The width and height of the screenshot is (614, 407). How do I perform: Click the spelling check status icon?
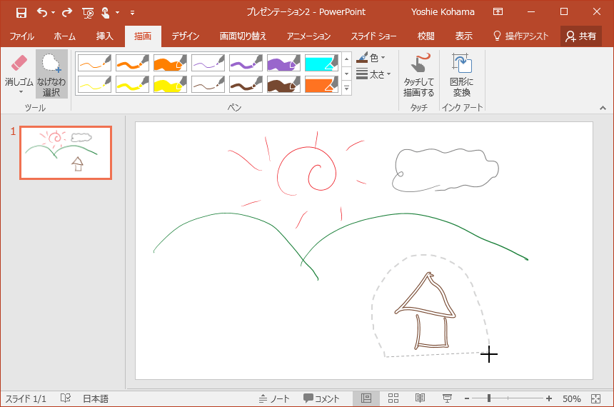coord(66,398)
